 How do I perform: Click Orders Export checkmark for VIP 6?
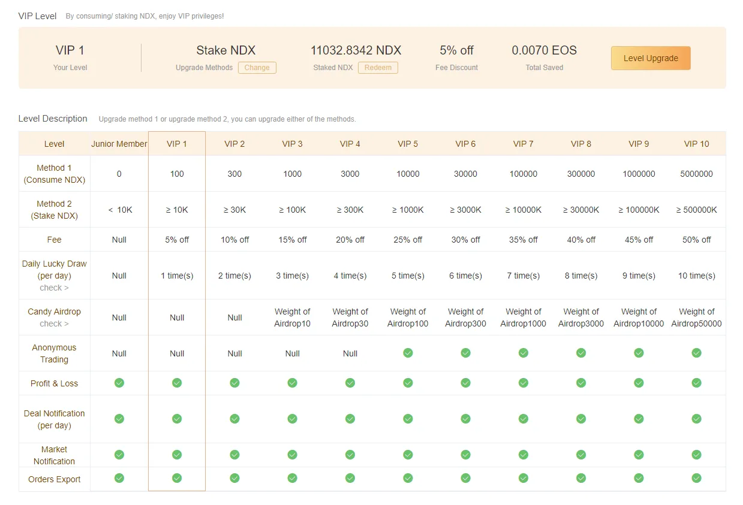pos(465,478)
